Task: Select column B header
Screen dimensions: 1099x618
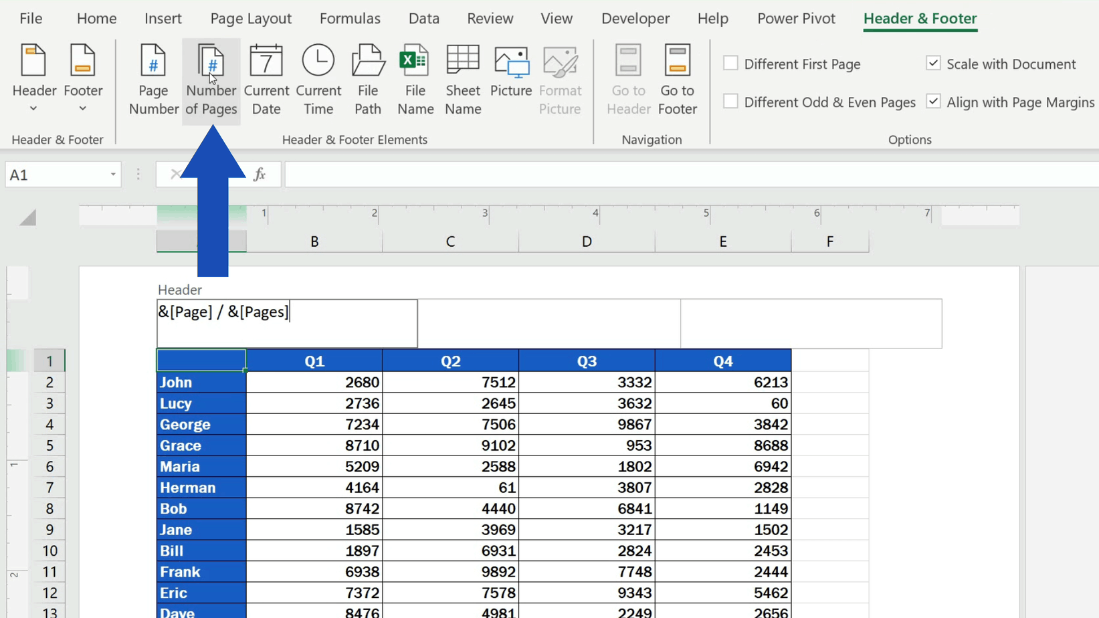Action: pos(314,241)
